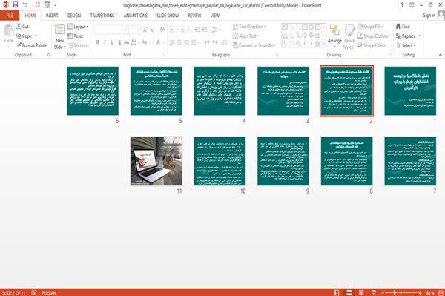This screenshot has width=445, height=296.
Task: Switch to the SLIDE SHOW tab
Action: pos(168,16)
